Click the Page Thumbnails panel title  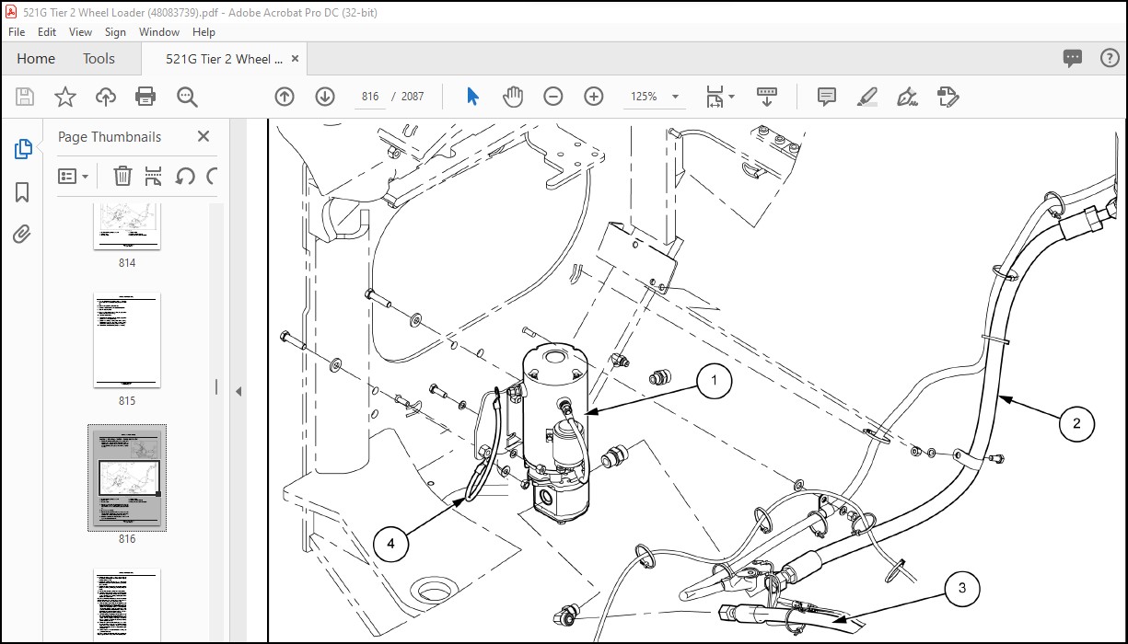pos(110,136)
